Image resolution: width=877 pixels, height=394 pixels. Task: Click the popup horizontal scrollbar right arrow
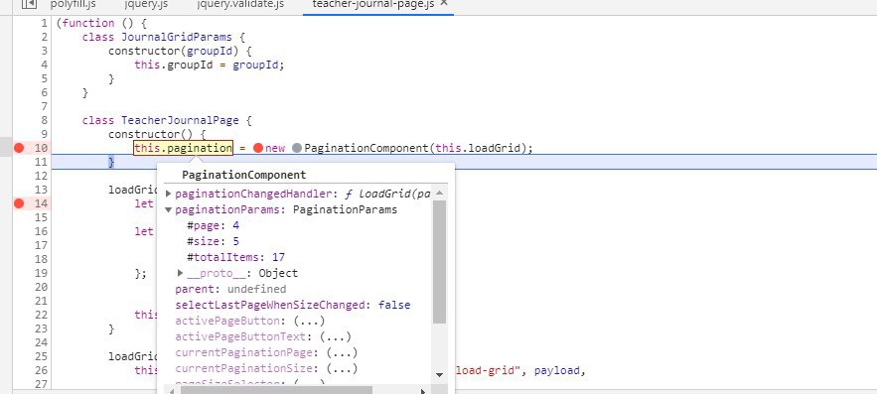point(423,391)
